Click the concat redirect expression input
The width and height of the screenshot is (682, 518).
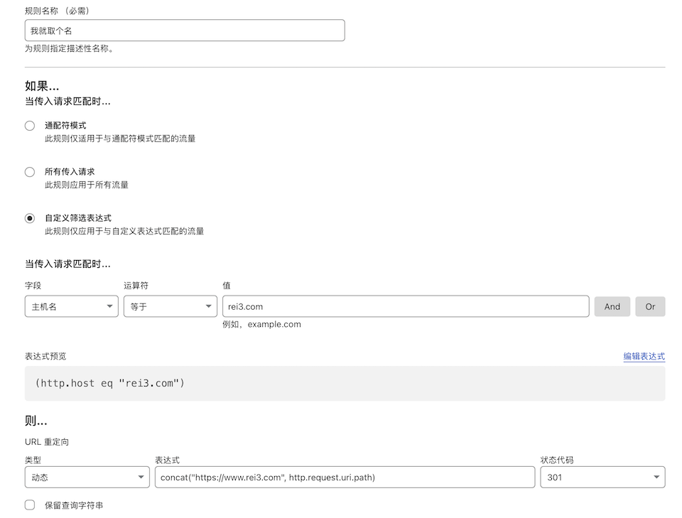click(345, 477)
